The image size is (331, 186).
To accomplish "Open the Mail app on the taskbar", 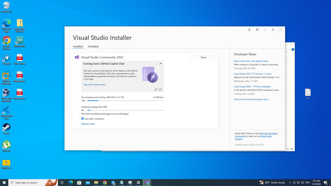I will (88, 183).
